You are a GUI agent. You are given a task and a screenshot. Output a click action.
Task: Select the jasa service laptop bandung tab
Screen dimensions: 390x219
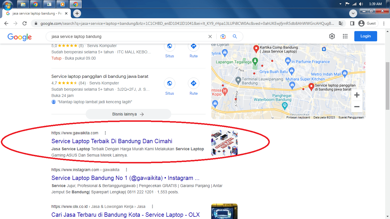tap(34, 13)
